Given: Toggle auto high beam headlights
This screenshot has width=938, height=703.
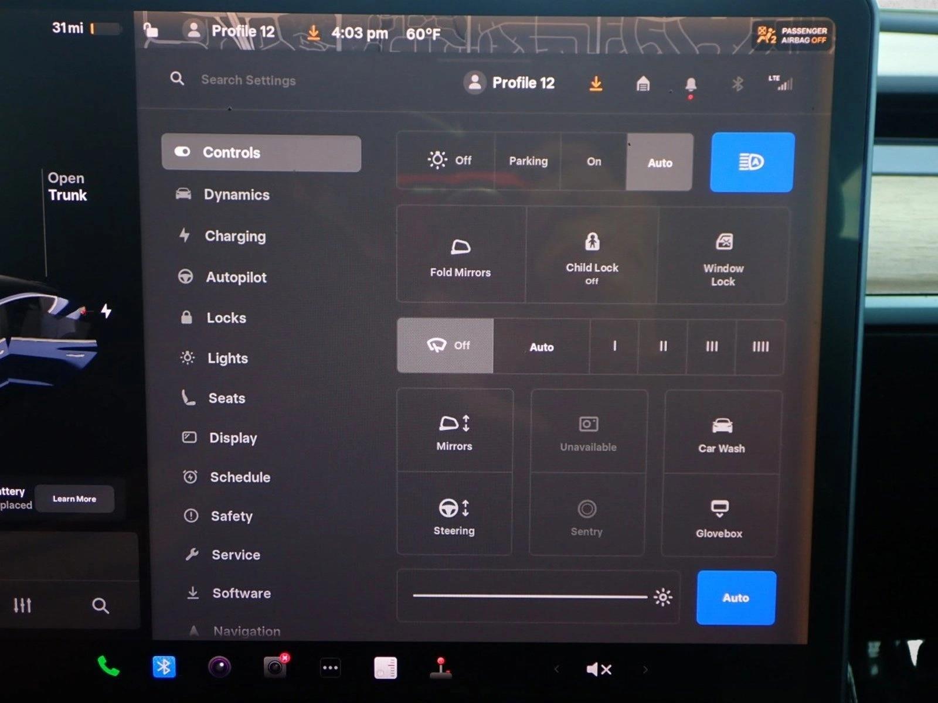Looking at the screenshot, I should [752, 162].
